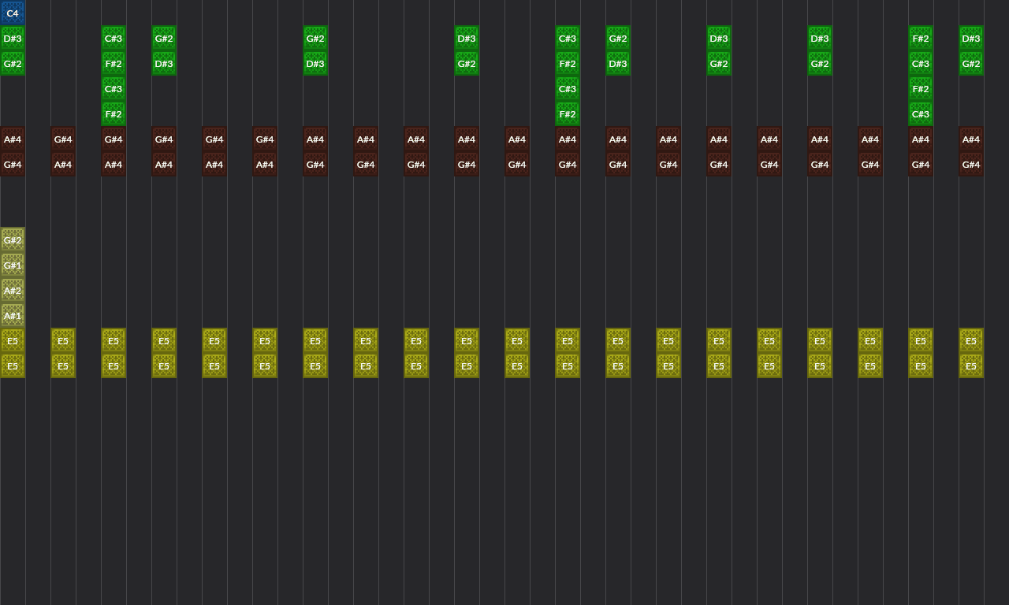The width and height of the screenshot is (1009, 605).
Task: Select brown G#4 block in the first column
Action: click(x=13, y=165)
